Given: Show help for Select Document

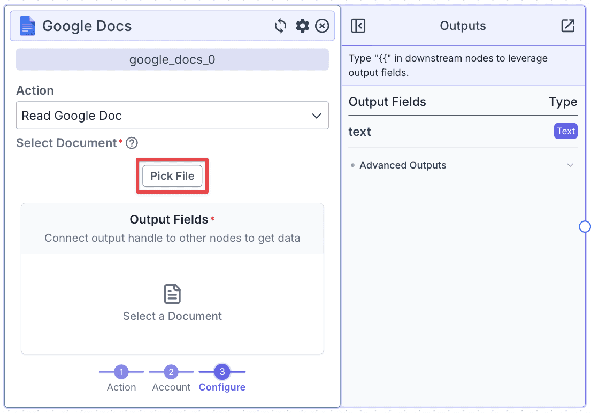Looking at the screenshot, I should [132, 143].
